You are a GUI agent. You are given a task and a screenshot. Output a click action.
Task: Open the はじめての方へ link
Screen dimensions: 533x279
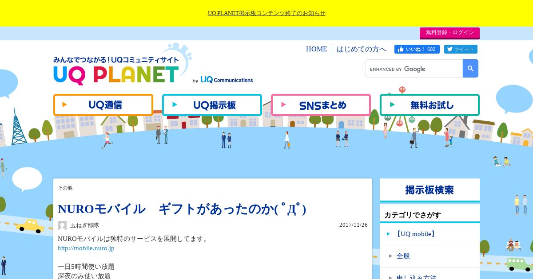(x=361, y=49)
